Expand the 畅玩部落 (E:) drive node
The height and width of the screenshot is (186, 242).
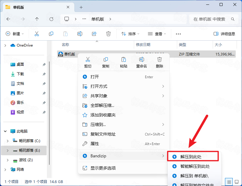pos(7,150)
